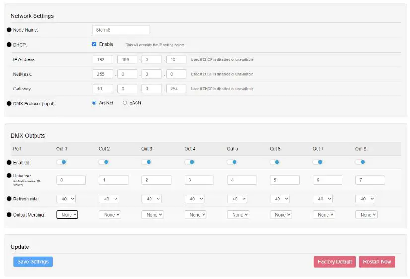Screen dimensions: 410x279
Task: Click the second IP Address octet field with 168
Action: tap(128, 60)
